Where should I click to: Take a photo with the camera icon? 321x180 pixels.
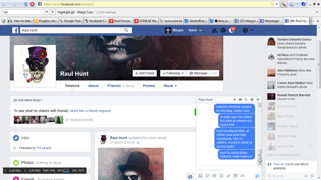[235, 176]
